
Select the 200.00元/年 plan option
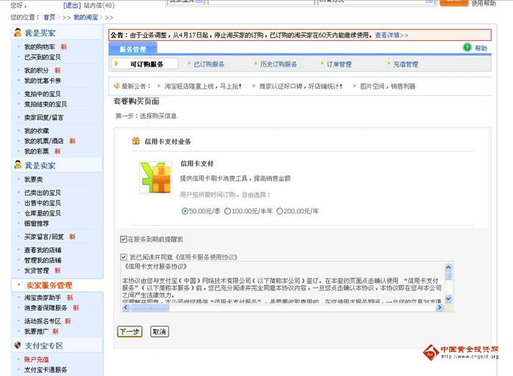280,211
